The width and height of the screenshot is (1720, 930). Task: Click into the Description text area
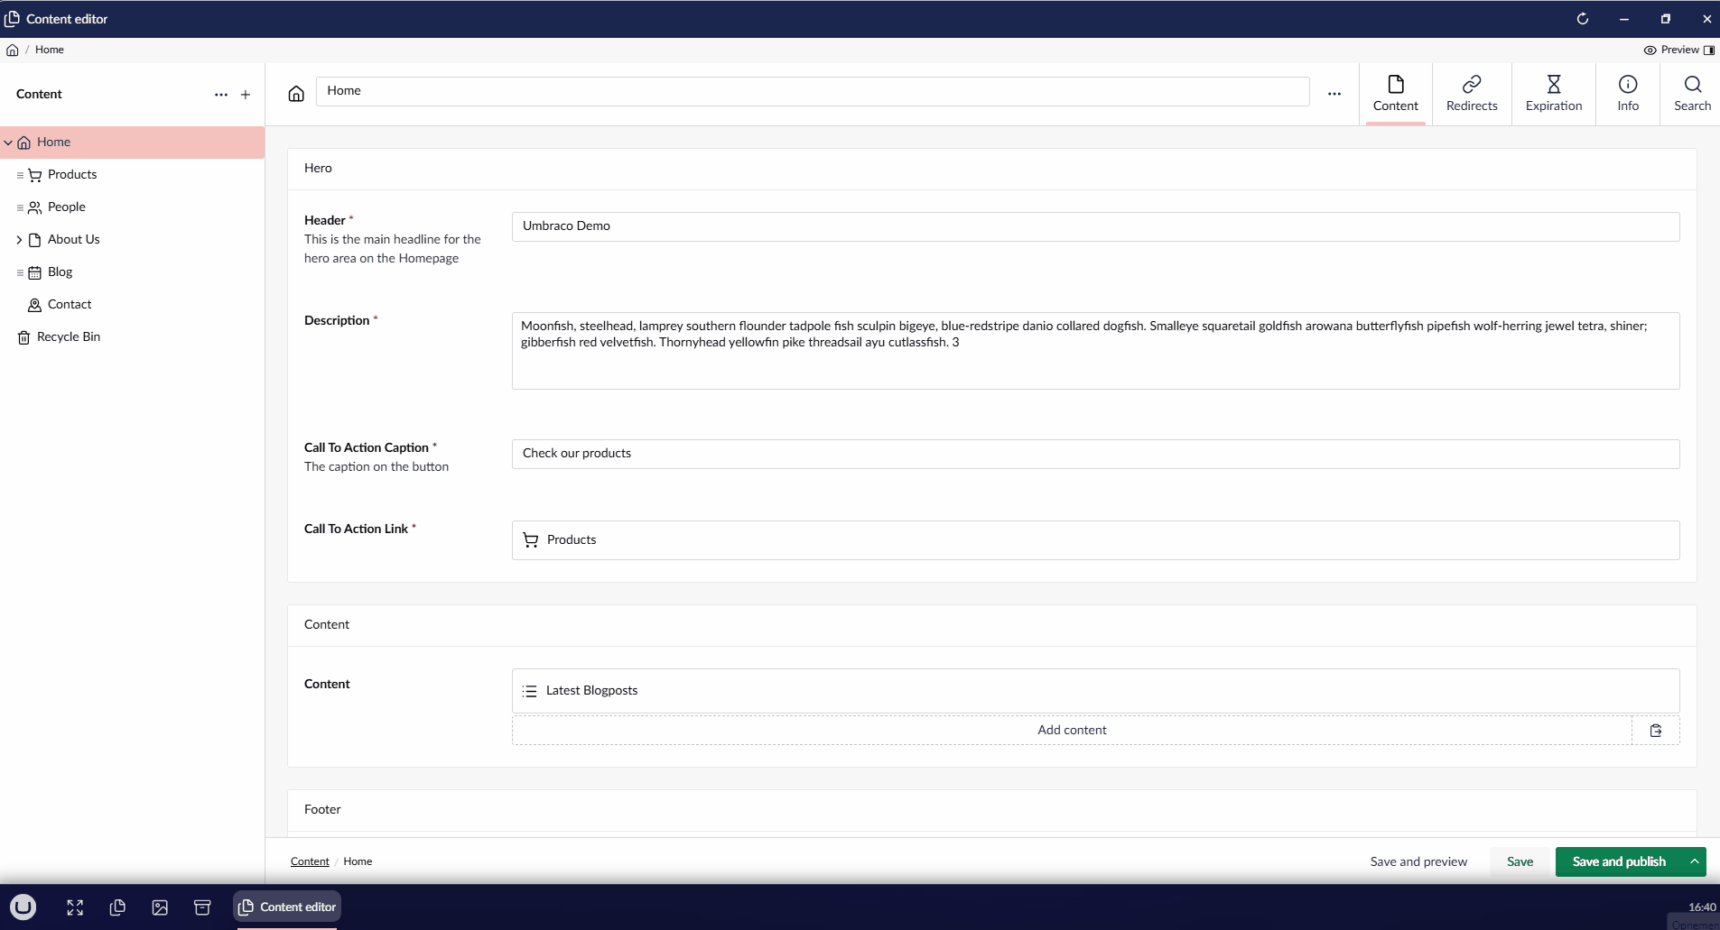click(x=1095, y=351)
